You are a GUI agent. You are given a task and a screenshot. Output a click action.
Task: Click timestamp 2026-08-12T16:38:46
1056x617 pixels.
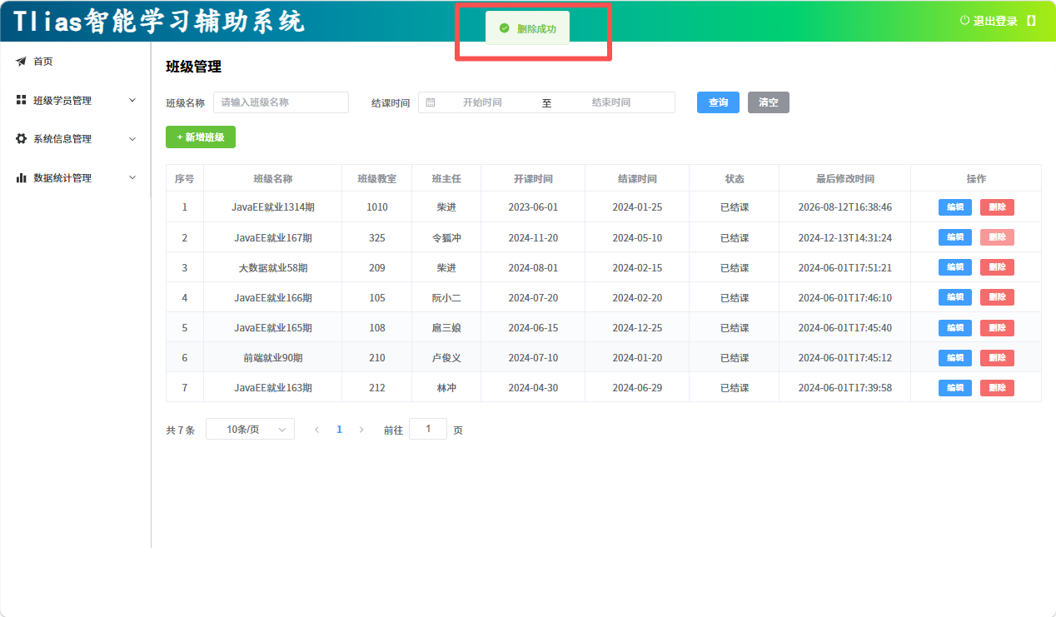(845, 207)
